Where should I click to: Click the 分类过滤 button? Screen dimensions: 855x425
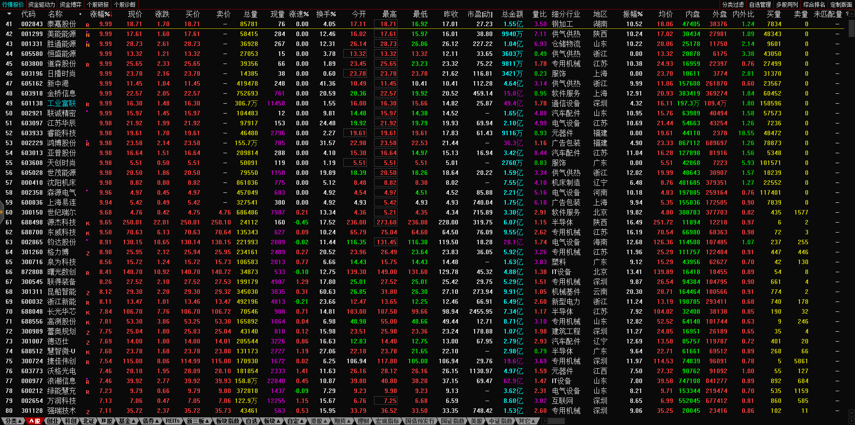pyautogui.click(x=733, y=5)
